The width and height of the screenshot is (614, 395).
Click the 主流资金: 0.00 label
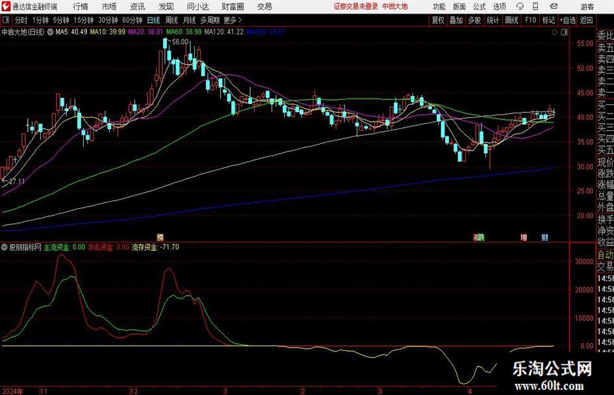coord(64,247)
